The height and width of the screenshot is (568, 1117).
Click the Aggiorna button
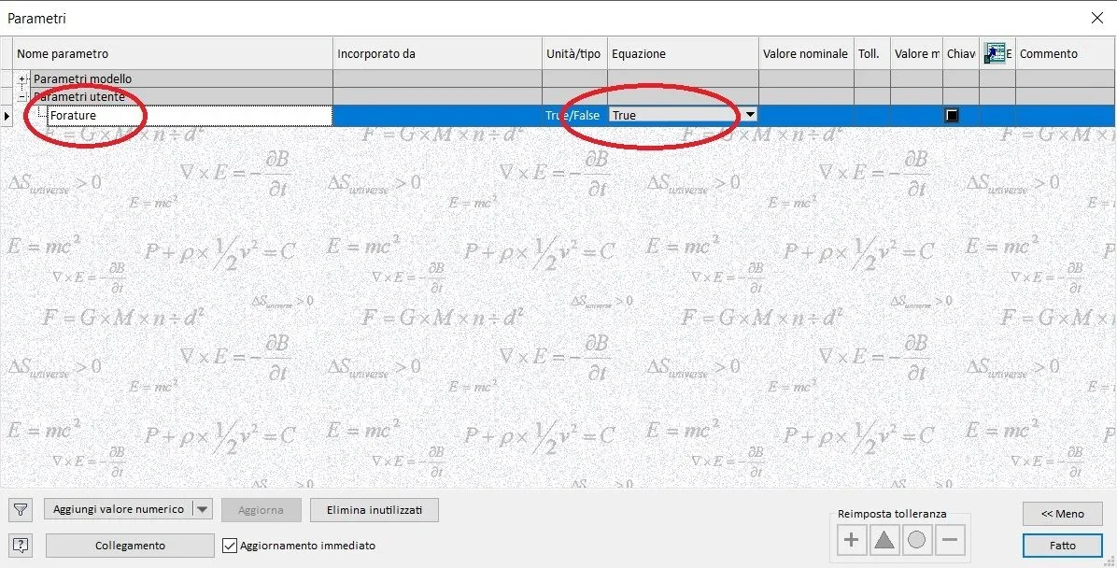point(262,509)
